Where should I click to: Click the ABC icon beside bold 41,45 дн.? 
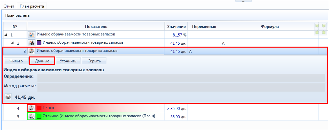(x=9, y=97)
